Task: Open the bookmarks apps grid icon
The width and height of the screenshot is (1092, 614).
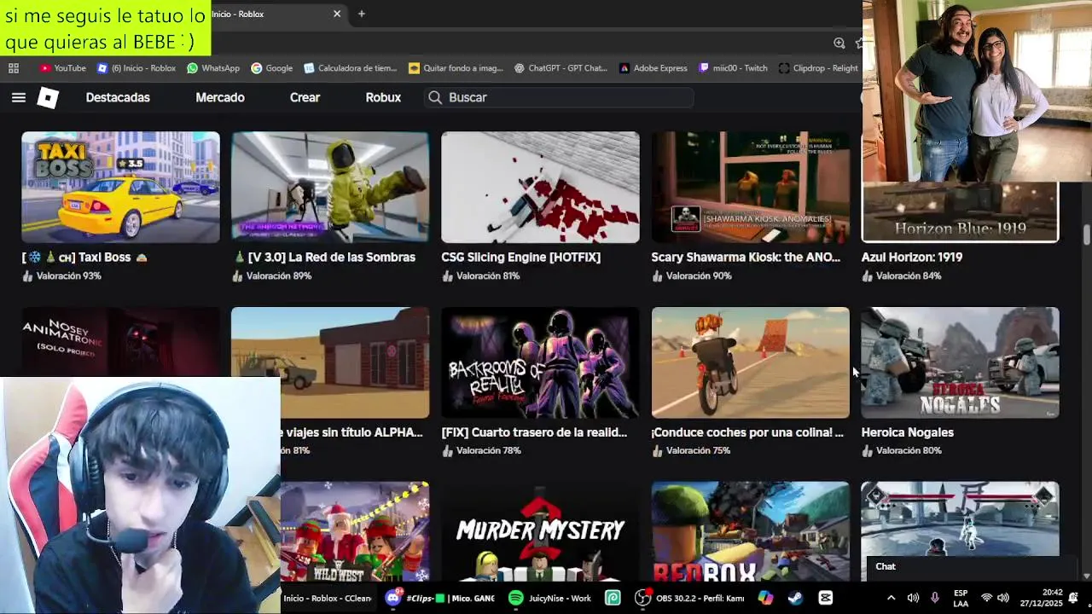Action: coord(14,68)
